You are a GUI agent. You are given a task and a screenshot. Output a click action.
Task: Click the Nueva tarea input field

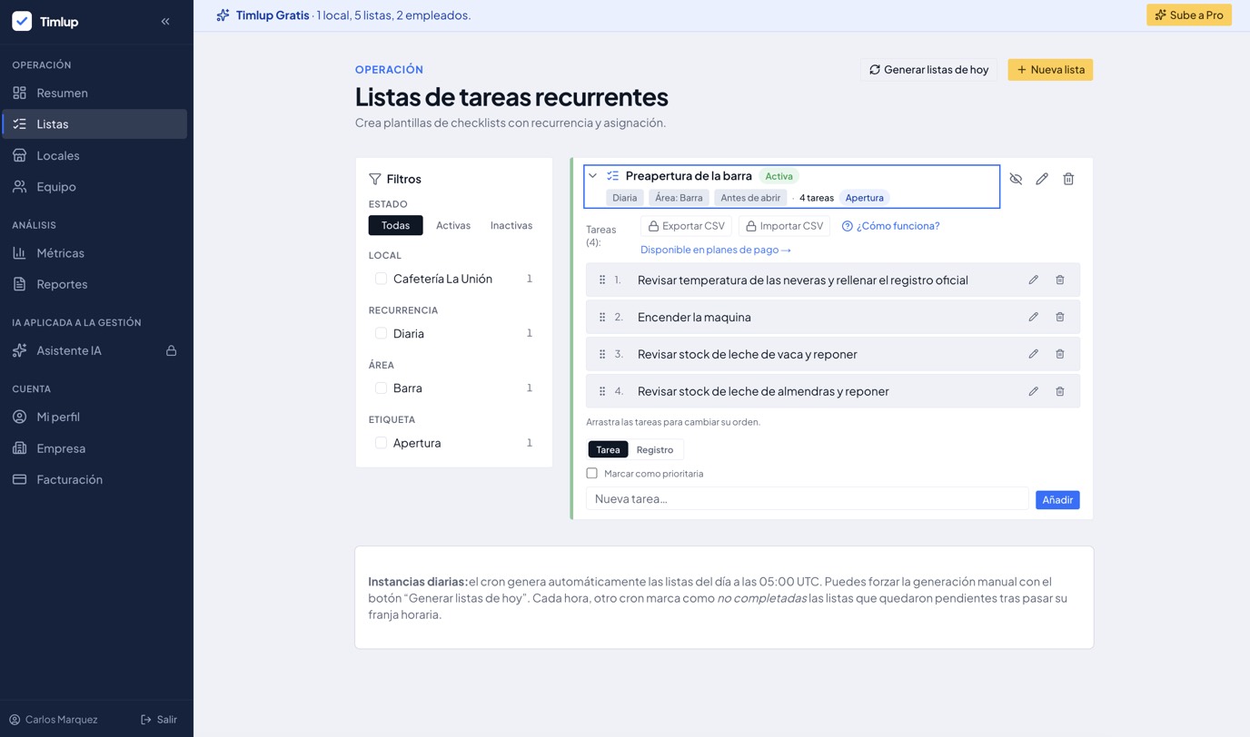pyautogui.click(x=807, y=498)
